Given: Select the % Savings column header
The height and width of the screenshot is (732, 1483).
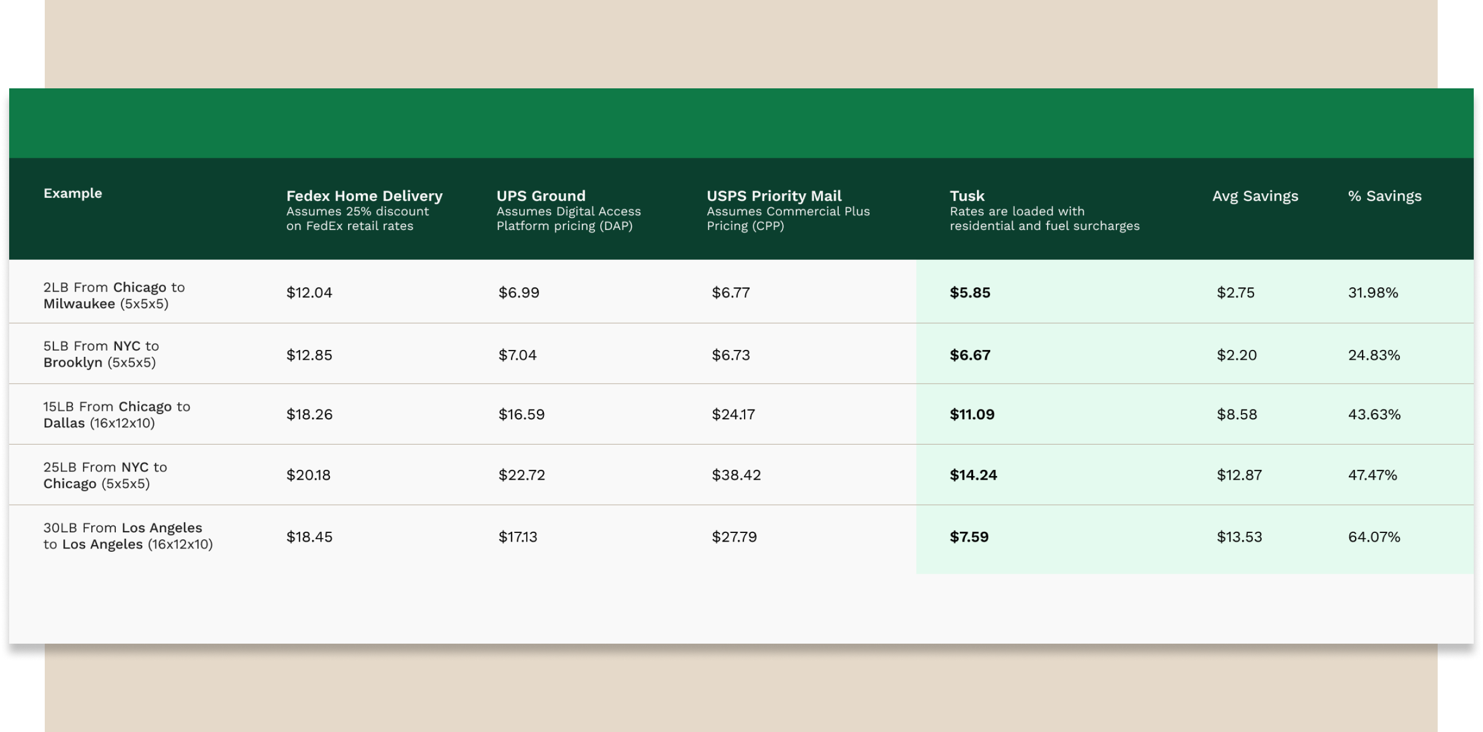Looking at the screenshot, I should (1384, 196).
